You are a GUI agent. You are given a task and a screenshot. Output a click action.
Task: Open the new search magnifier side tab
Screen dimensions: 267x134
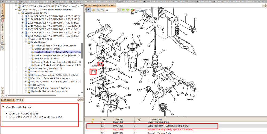pyautogui.click(x=3, y=48)
